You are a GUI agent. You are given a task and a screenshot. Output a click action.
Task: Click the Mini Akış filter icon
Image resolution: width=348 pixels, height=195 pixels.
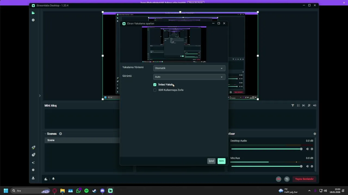(x=293, y=105)
